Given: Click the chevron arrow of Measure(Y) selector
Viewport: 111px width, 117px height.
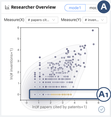Looking at the screenshot, I should click(x=102, y=20).
